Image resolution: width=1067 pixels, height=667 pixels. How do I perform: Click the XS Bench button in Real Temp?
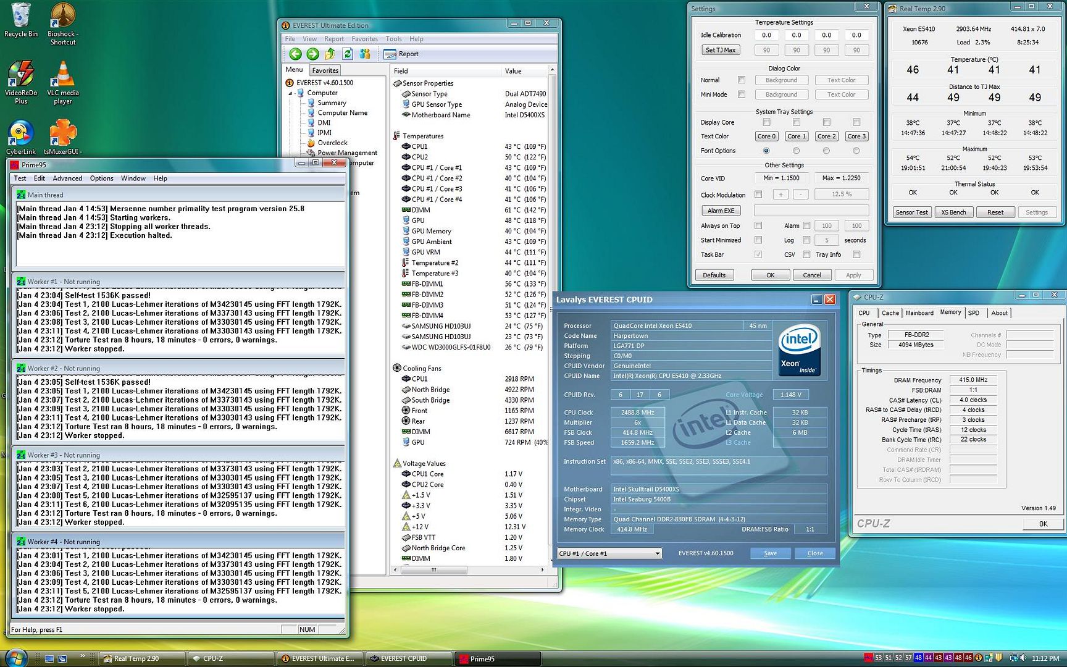click(953, 212)
